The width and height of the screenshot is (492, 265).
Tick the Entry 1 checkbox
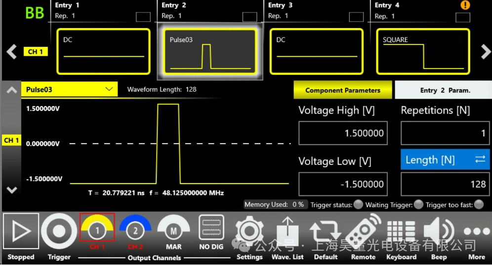click(143, 17)
